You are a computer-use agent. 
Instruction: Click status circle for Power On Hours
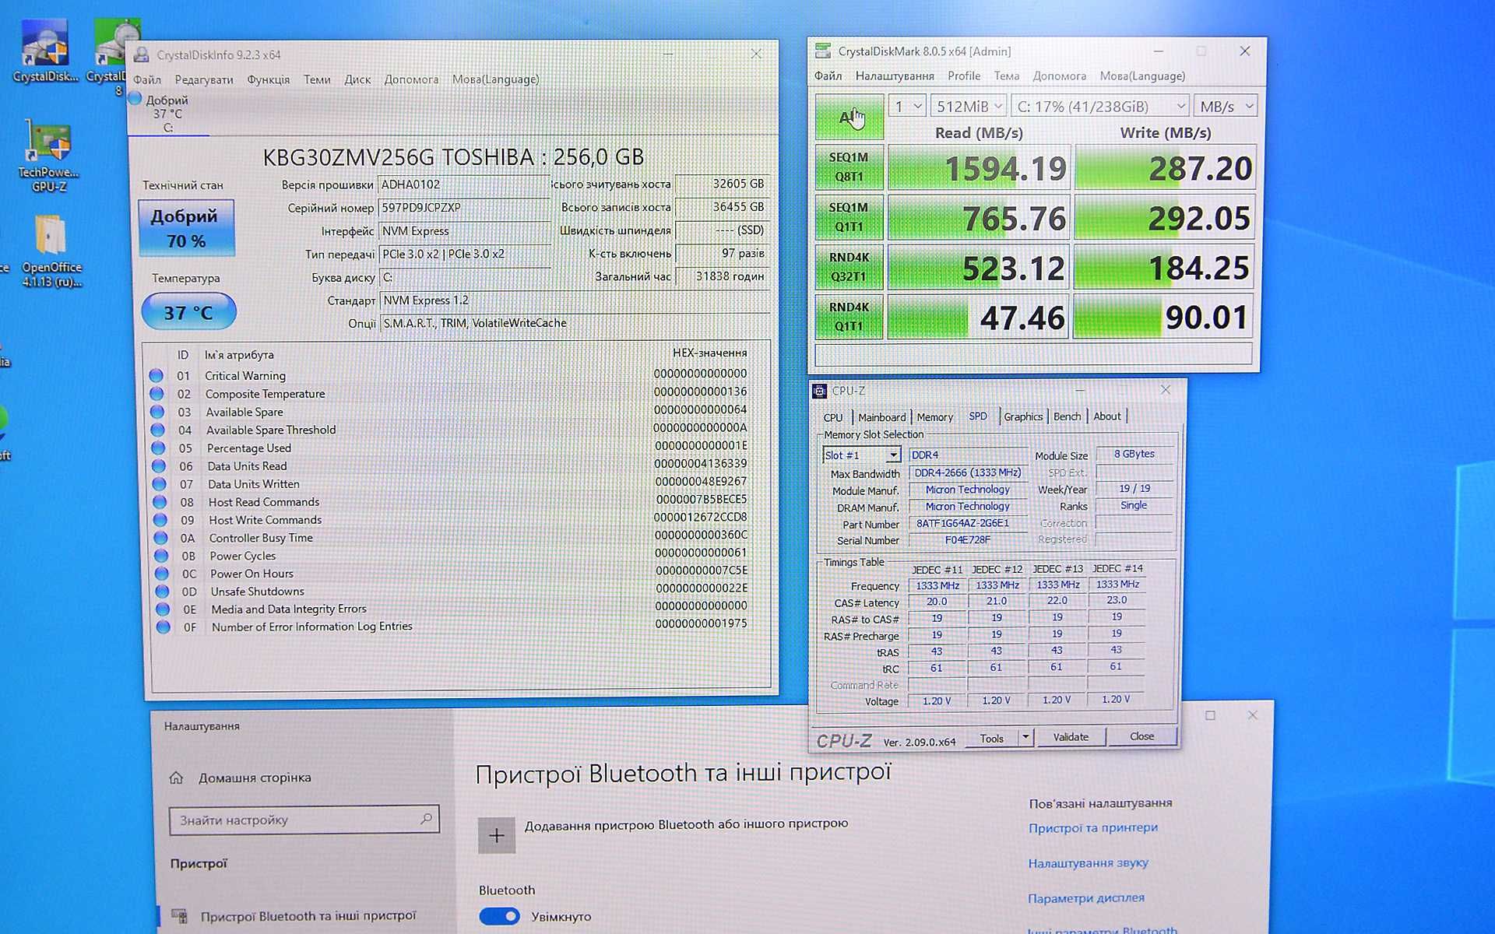click(x=162, y=573)
